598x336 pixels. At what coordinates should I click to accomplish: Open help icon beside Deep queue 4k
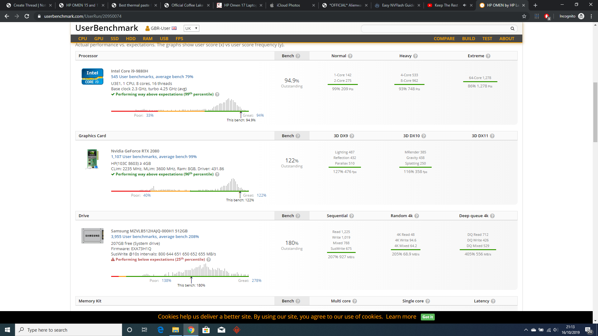[x=492, y=216]
